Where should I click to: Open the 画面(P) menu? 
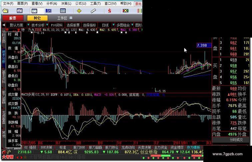click(22, 3)
